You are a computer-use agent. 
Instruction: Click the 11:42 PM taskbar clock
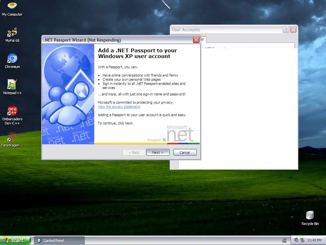(314, 240)
